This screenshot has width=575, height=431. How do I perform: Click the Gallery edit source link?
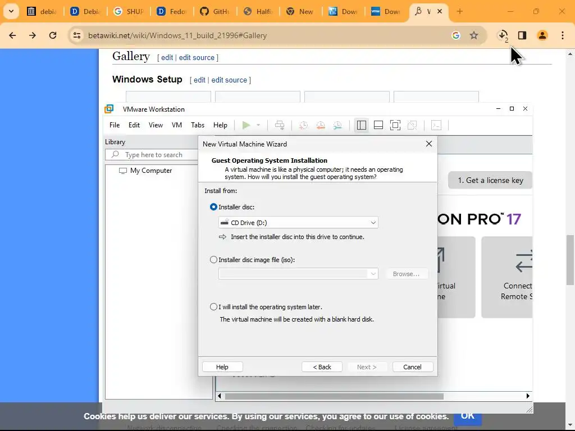click(x=197, y=58)
